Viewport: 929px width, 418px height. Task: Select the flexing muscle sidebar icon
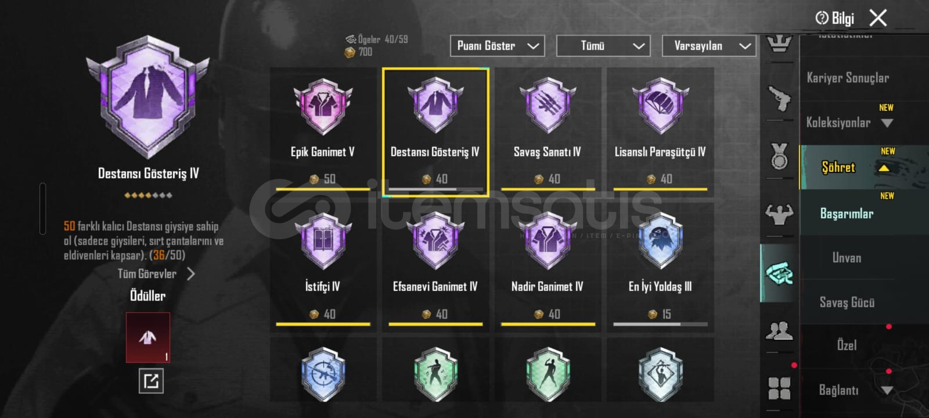(779, 214)
